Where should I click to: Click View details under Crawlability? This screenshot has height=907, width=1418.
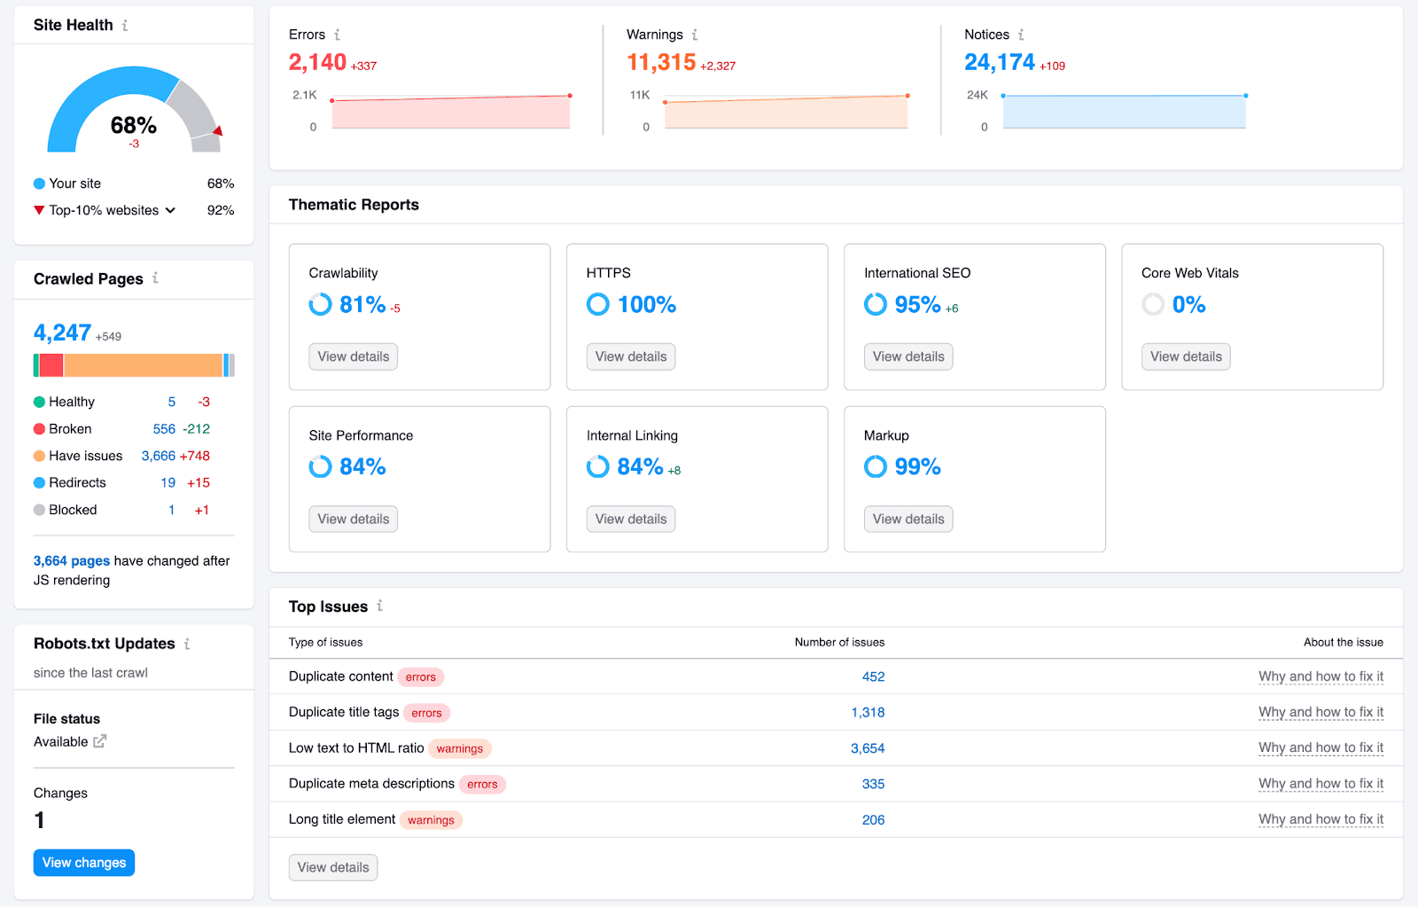point(353,356)
